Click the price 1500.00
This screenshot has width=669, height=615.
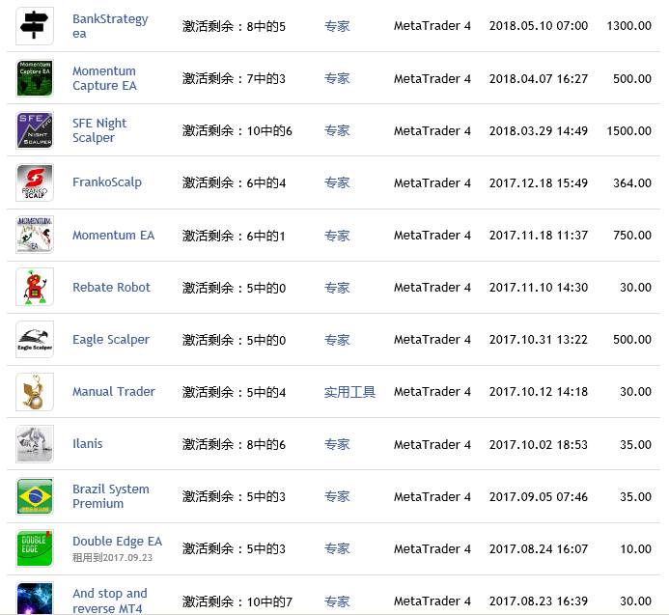click(628, 130)
